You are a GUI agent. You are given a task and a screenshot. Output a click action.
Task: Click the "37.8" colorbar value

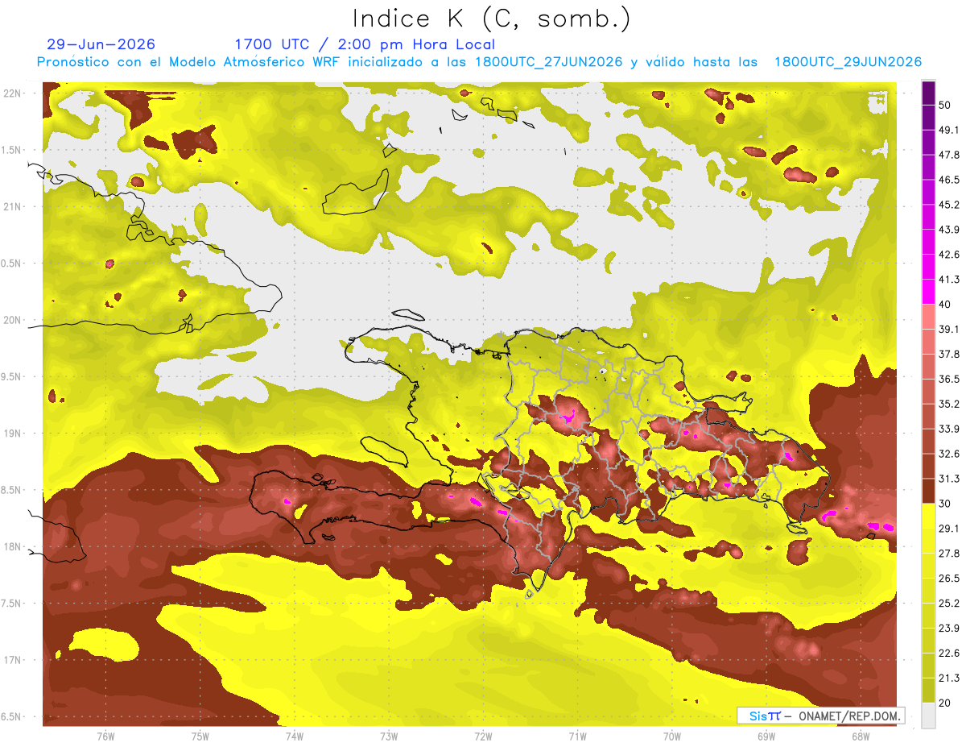(949, 354)
